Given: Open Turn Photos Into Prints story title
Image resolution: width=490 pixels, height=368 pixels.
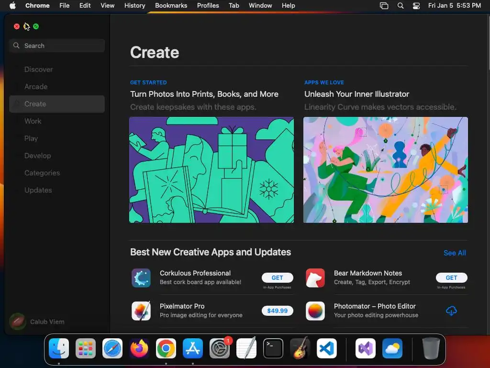Looking at the screenshot, I should 204,94.
